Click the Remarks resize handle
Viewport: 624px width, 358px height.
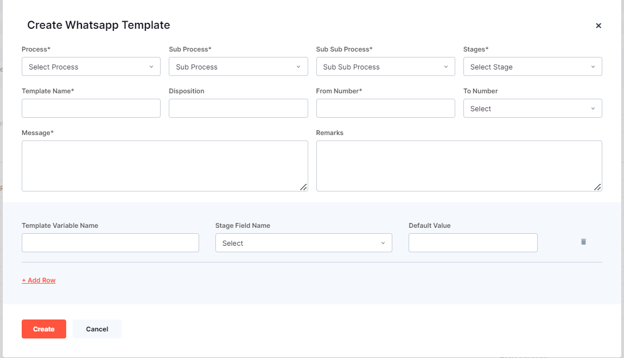click(x=598, y=188)
